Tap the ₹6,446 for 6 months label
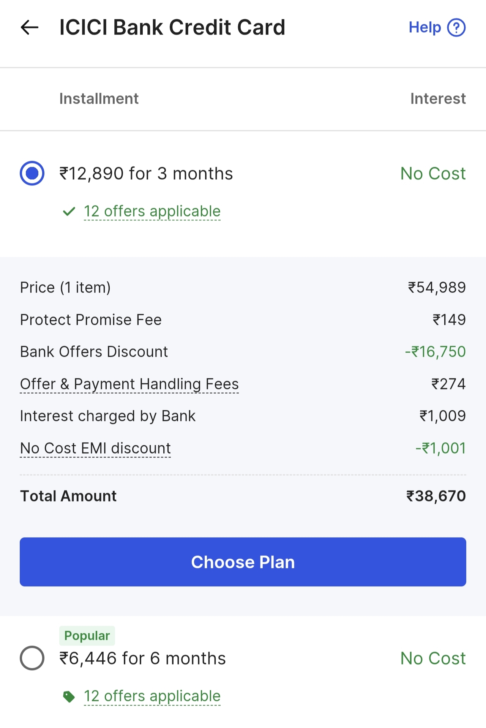The height and width of the screenshot is (728, 486). 142,658
